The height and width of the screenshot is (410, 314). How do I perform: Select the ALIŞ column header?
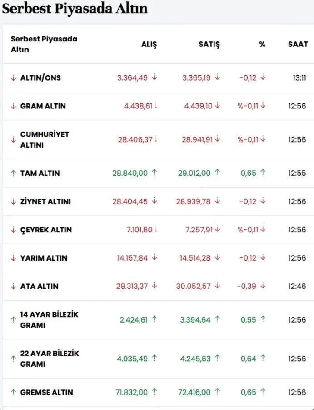pos(149,45)
